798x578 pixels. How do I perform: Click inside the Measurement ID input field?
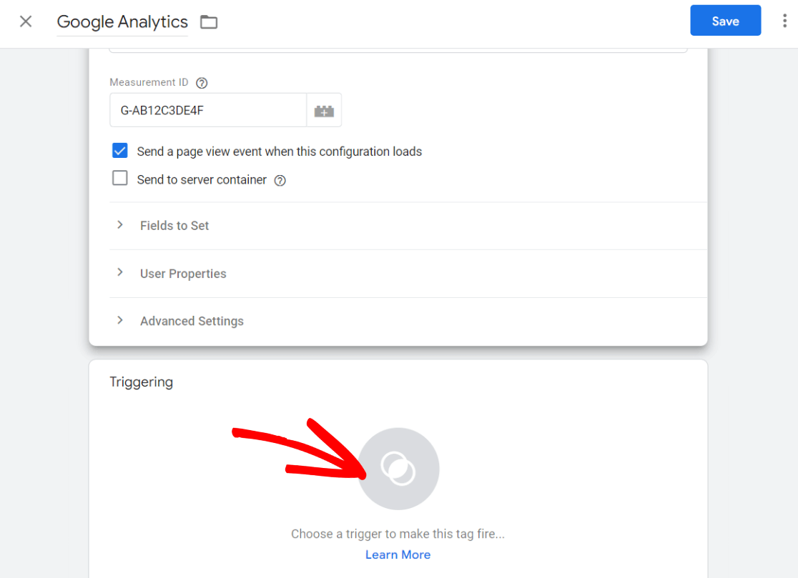207,110
